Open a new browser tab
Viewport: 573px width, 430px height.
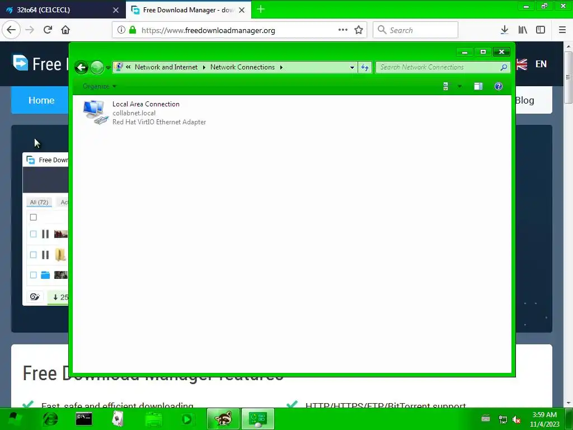tap(261, 10)
